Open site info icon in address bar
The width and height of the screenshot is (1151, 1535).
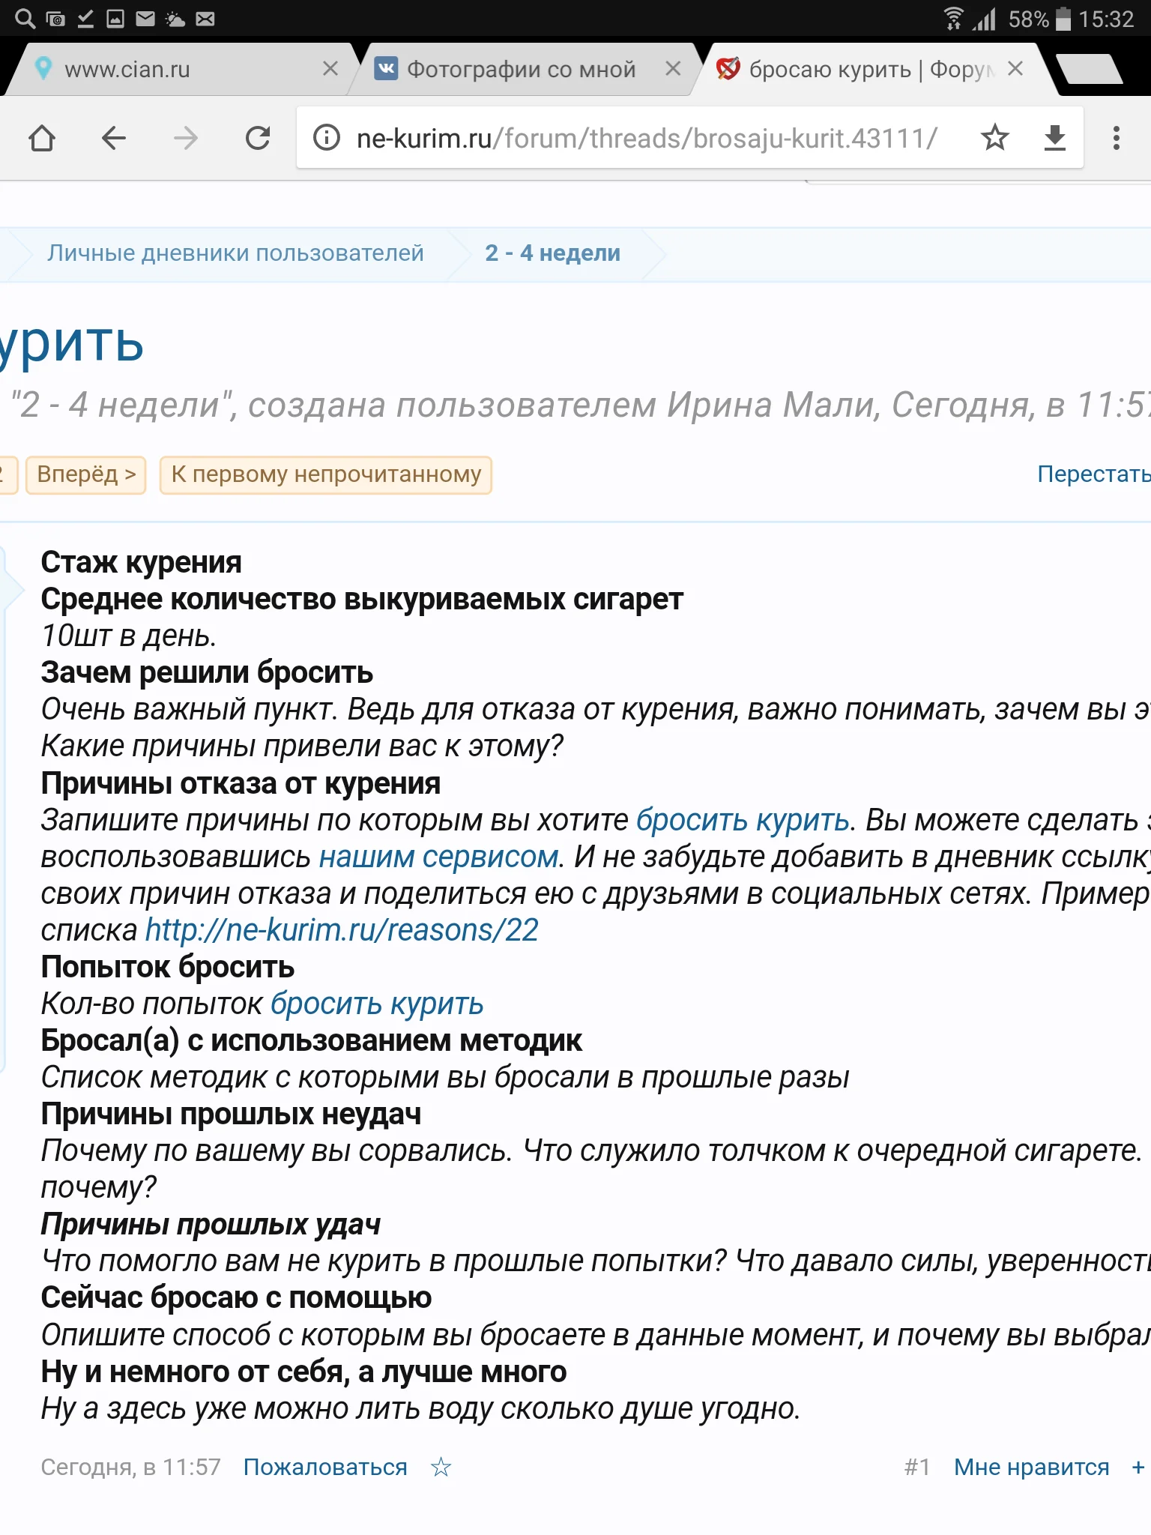coord(327,138)
